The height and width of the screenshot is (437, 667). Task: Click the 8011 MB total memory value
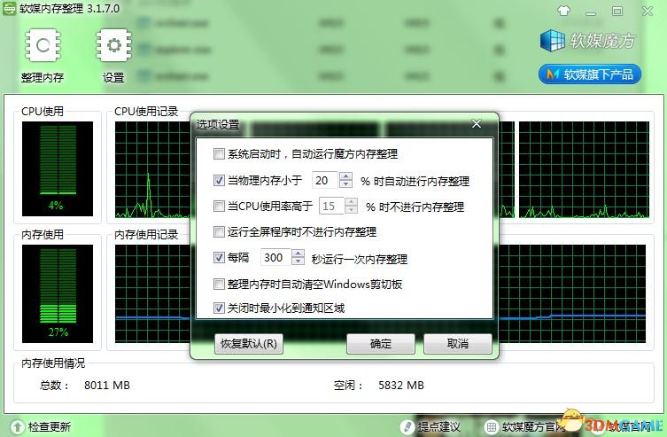point(107,385)
